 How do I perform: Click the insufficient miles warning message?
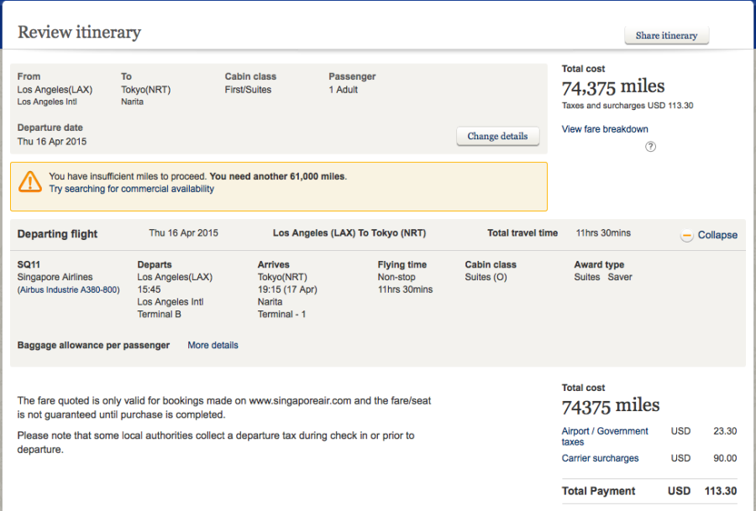tap(197, 176)
